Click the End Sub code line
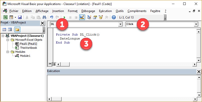This screenshot has width=202, height=102. (63, 42)
